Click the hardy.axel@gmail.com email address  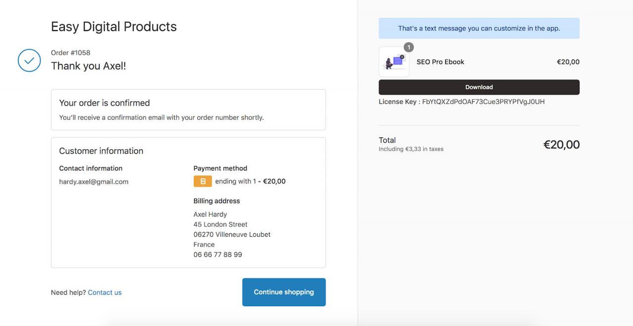94,182
